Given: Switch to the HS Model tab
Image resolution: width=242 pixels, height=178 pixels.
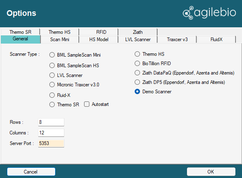Looking at the screenshot, I should click(99, 40).
